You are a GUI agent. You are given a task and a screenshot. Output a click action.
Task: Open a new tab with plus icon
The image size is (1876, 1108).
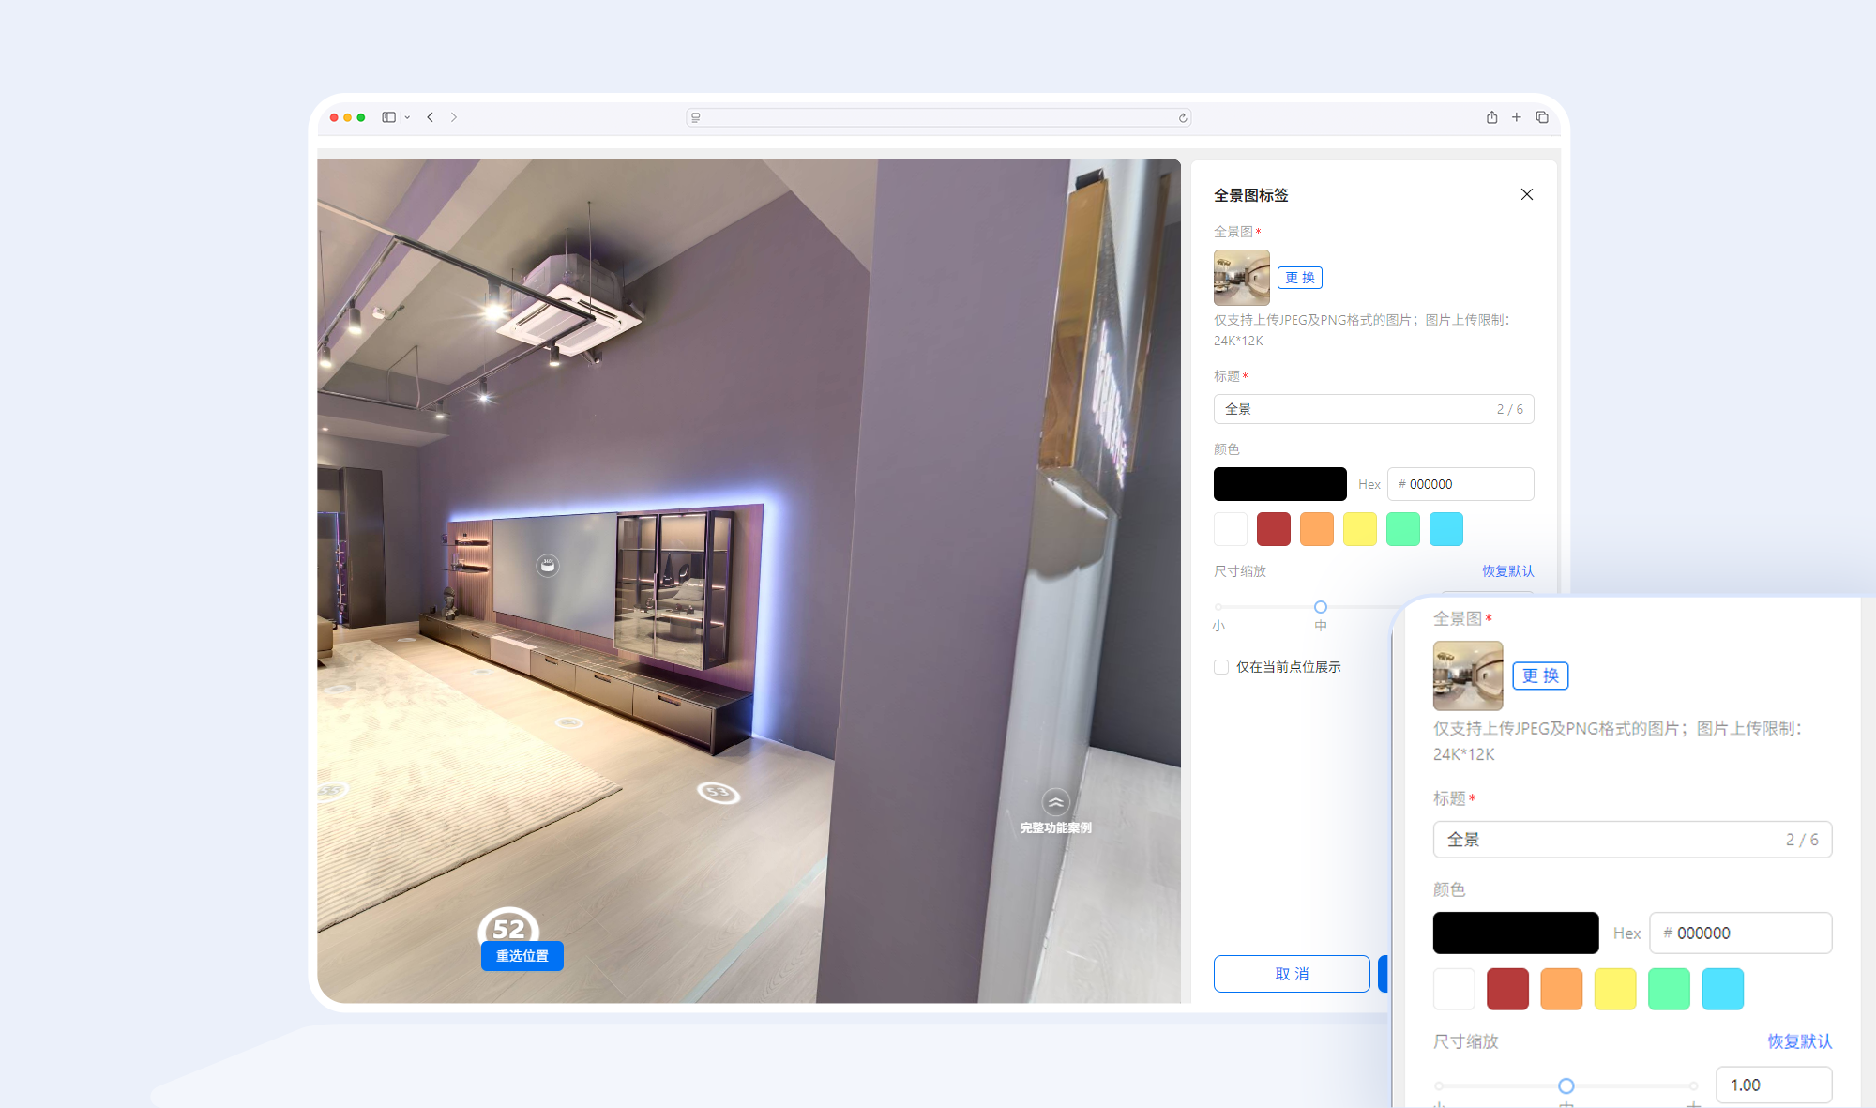(x=1517, y=117)
